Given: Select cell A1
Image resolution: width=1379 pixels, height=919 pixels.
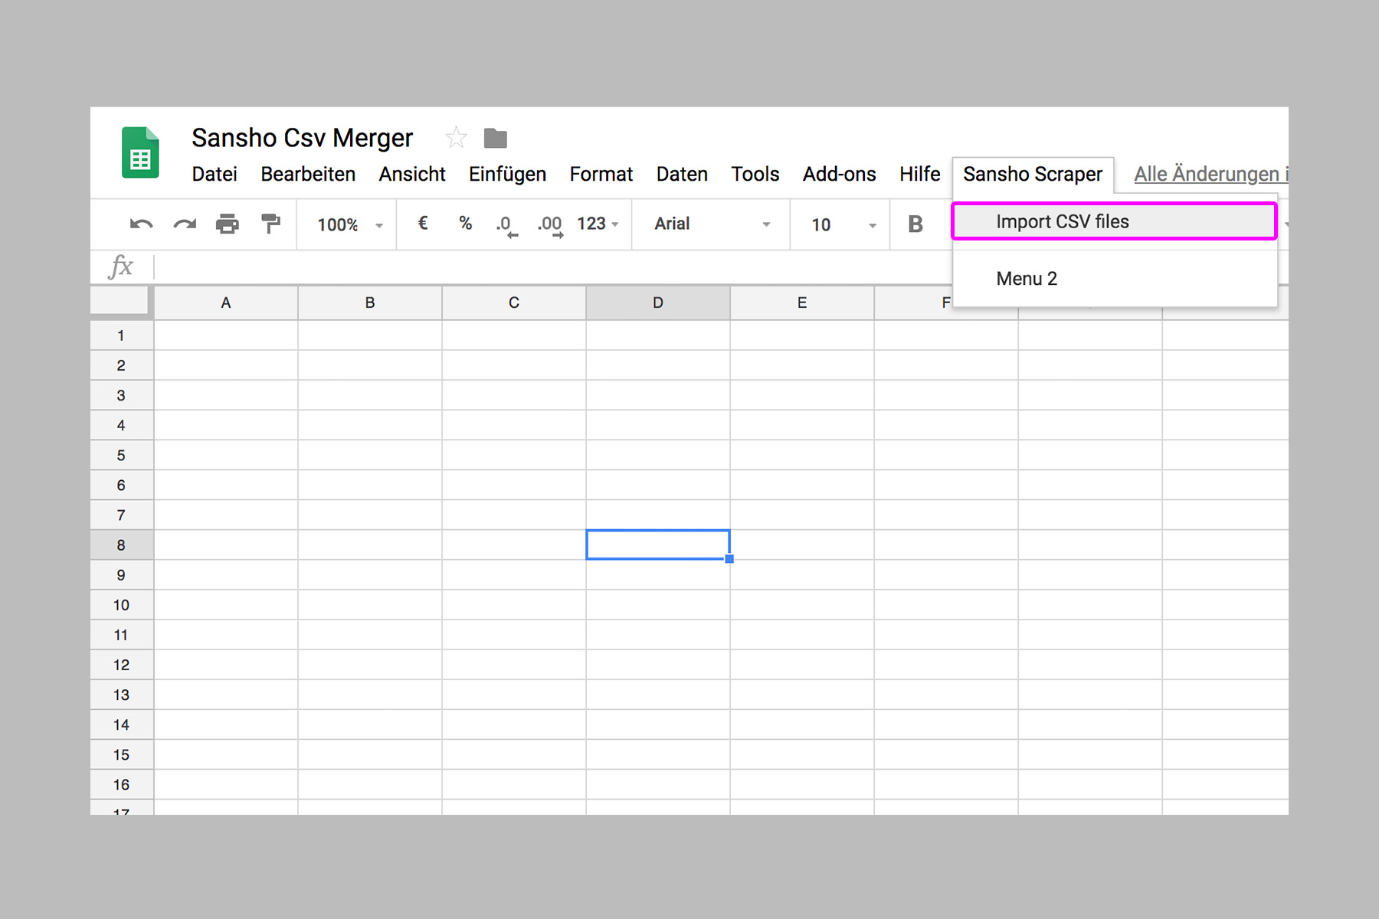Looking at the screenshot, I should tap(226, 335).
